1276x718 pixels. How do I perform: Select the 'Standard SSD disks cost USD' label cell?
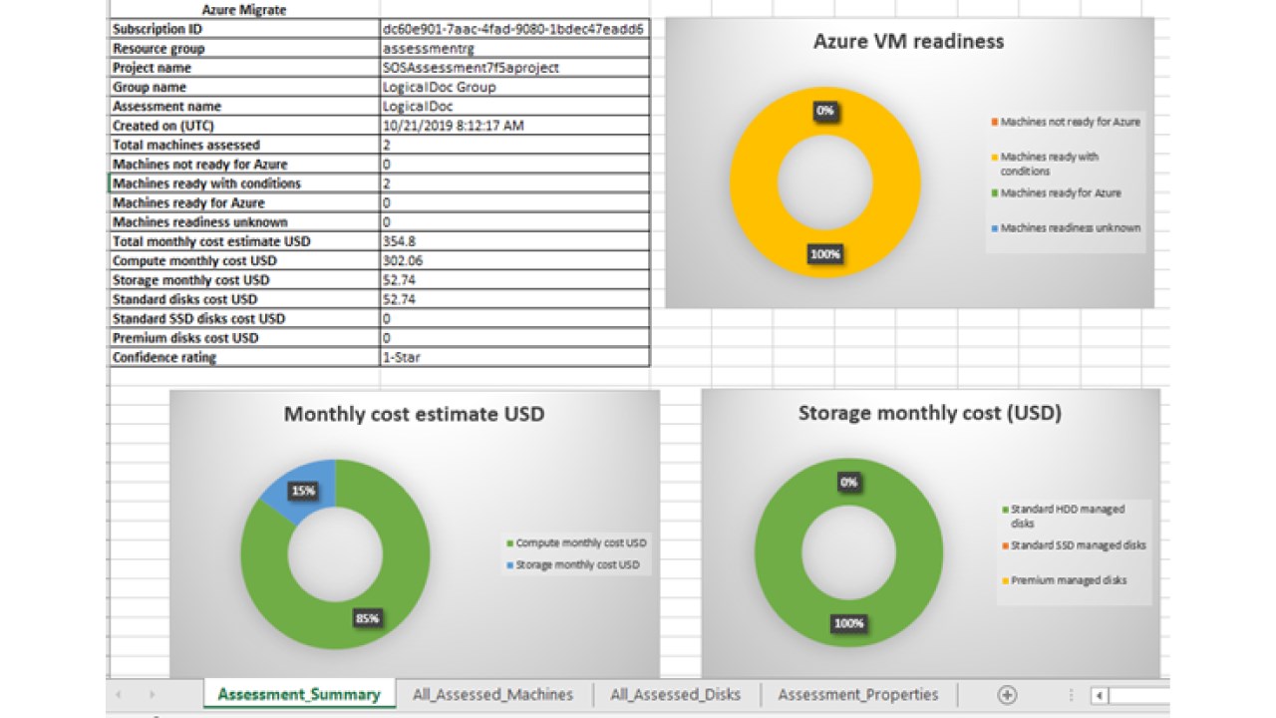tap(243, 319)
